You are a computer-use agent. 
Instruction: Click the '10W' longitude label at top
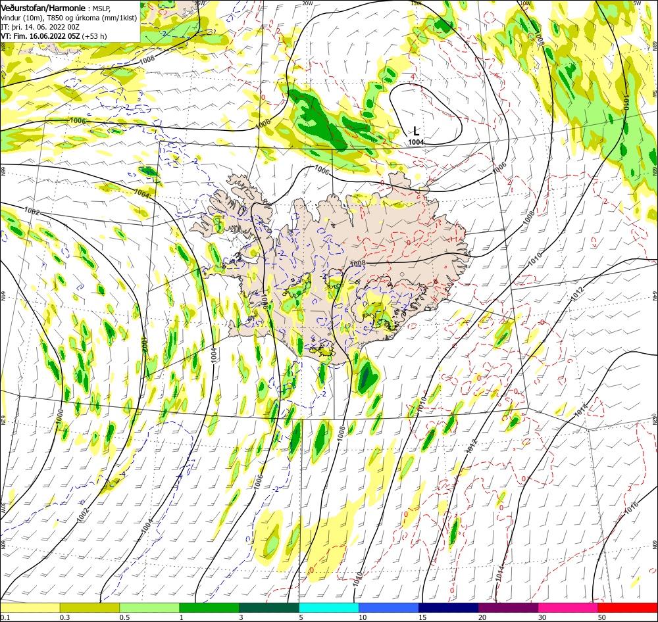point(525,3)
